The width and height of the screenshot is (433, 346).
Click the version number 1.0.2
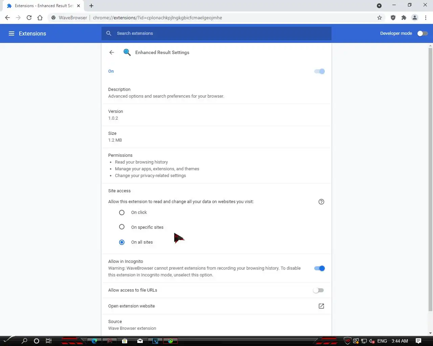[x=113, y=118]
